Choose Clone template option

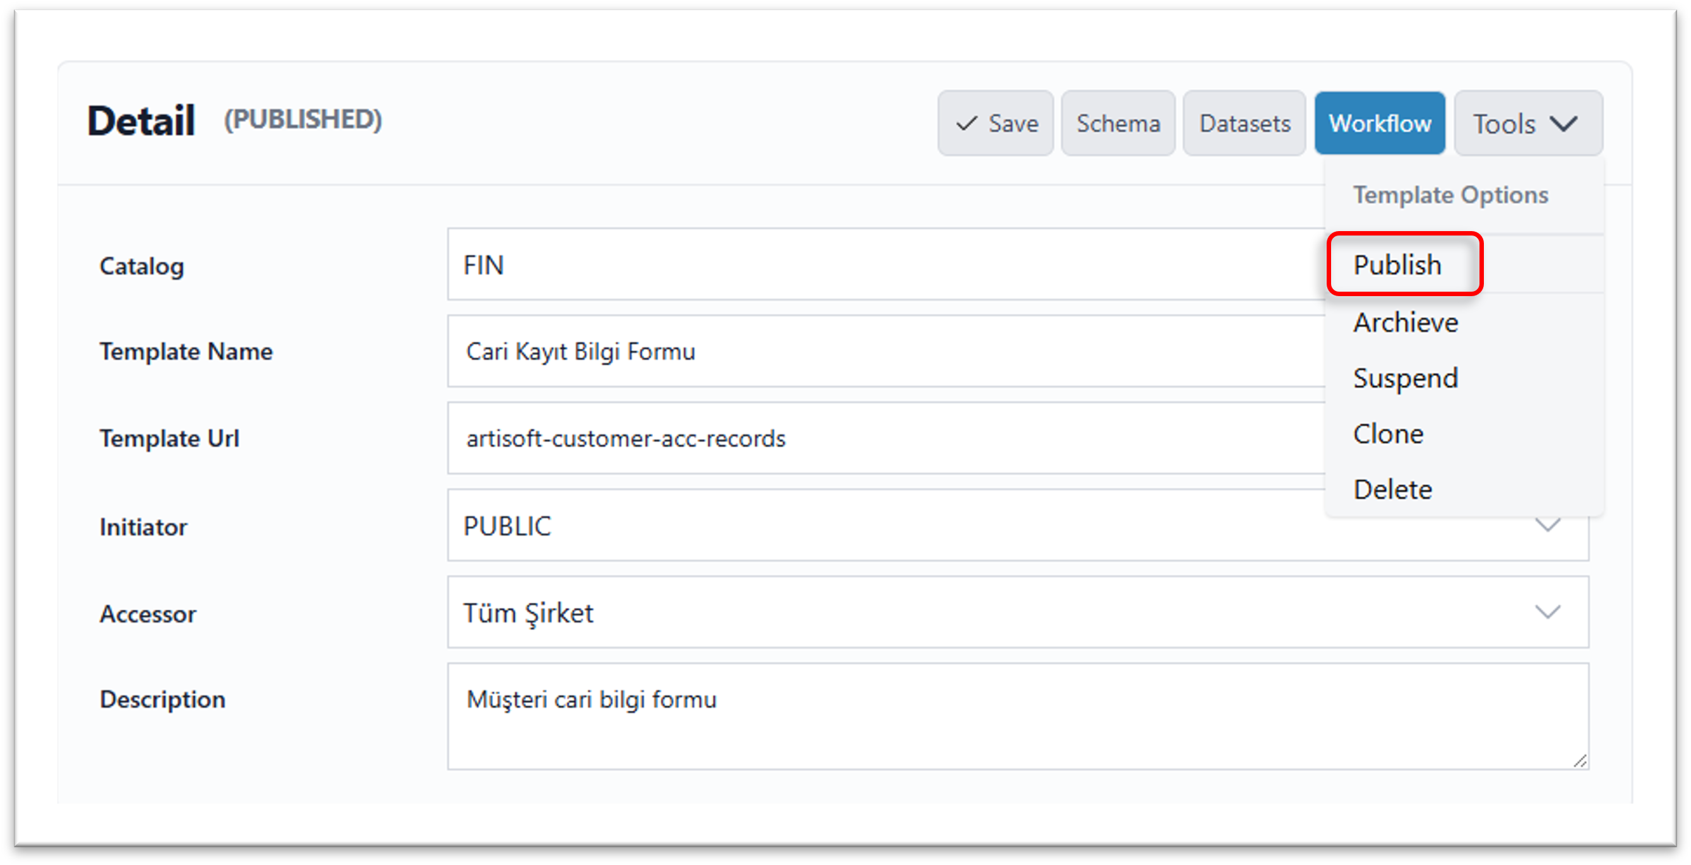[1389, 434]
